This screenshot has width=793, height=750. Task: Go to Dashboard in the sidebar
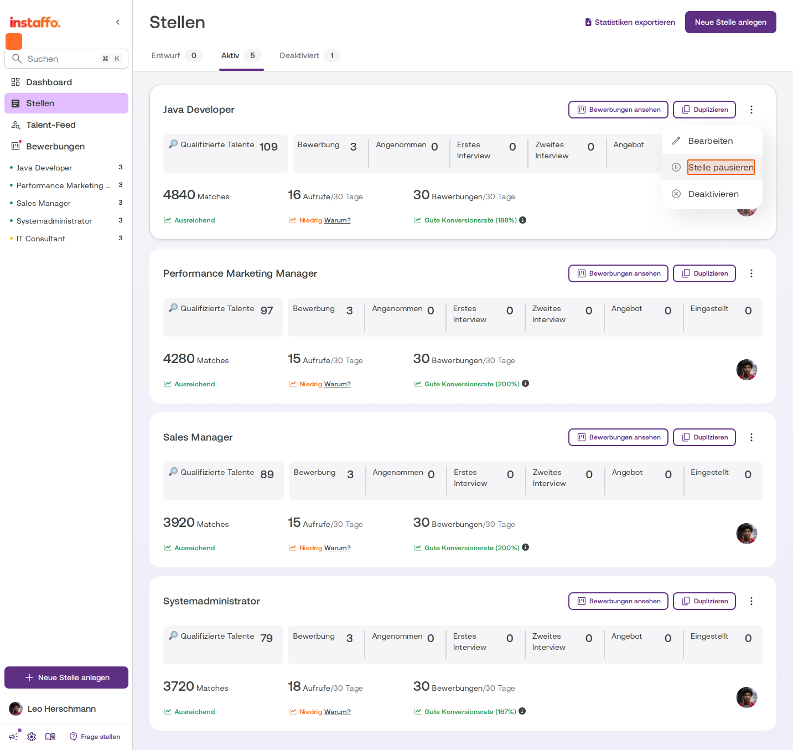click(x=66, y=82)
